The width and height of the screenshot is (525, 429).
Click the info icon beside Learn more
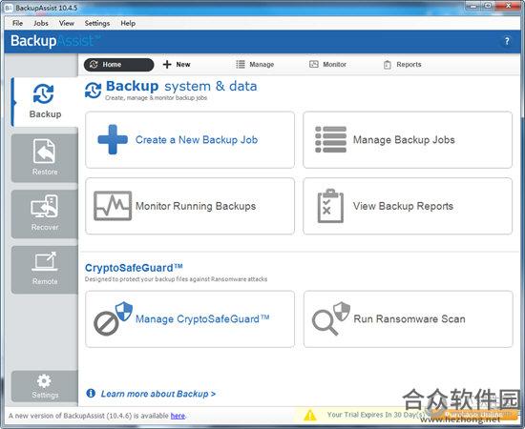(91, 393)
